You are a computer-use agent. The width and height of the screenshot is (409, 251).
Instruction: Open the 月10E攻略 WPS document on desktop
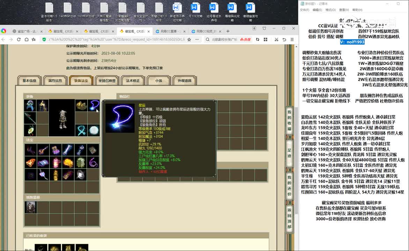(x=195, y=10)
